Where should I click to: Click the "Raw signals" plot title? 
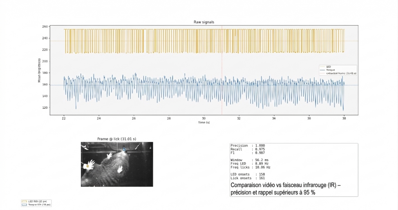[x=204, y=22]
